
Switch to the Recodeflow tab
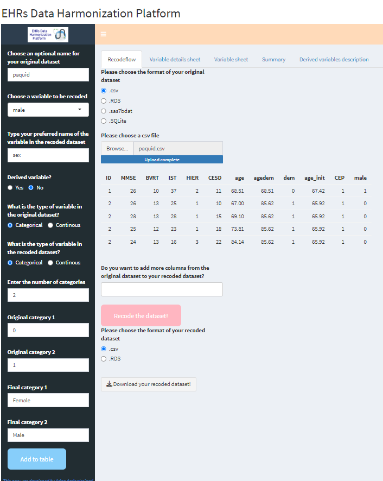click(x=122, y=60)
